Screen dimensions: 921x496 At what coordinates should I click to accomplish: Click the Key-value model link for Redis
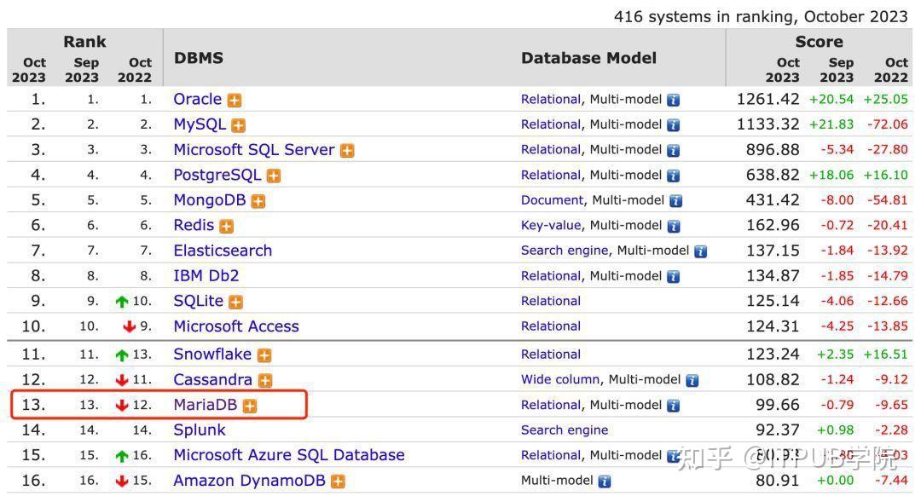[550, 225]
